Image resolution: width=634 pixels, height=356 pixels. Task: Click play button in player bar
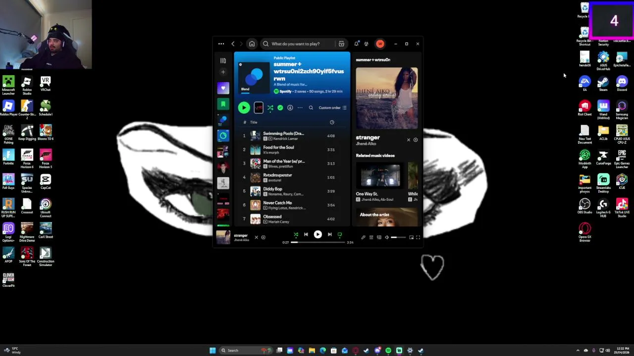tap(317, 235)
